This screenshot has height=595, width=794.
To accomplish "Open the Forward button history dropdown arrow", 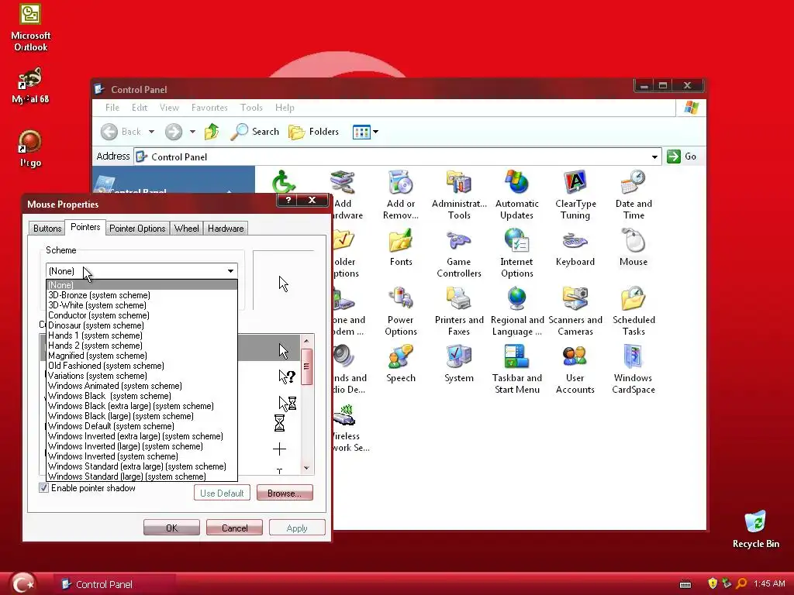I will click(192, 132).
